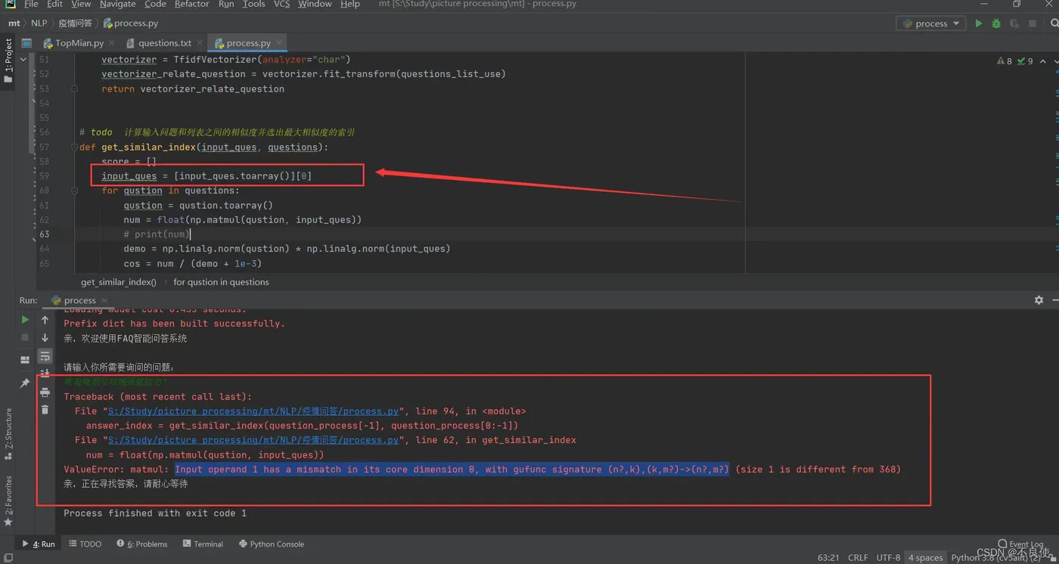Open the Navigate menu
This screenshot has width=1059, height=564.
[x=117, y=4]
